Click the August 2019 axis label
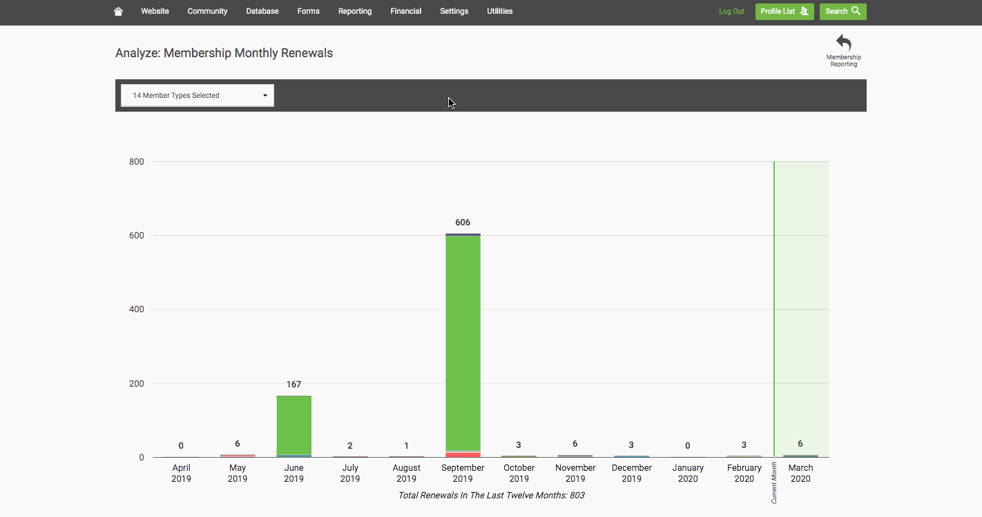 (x=407, y=474)
